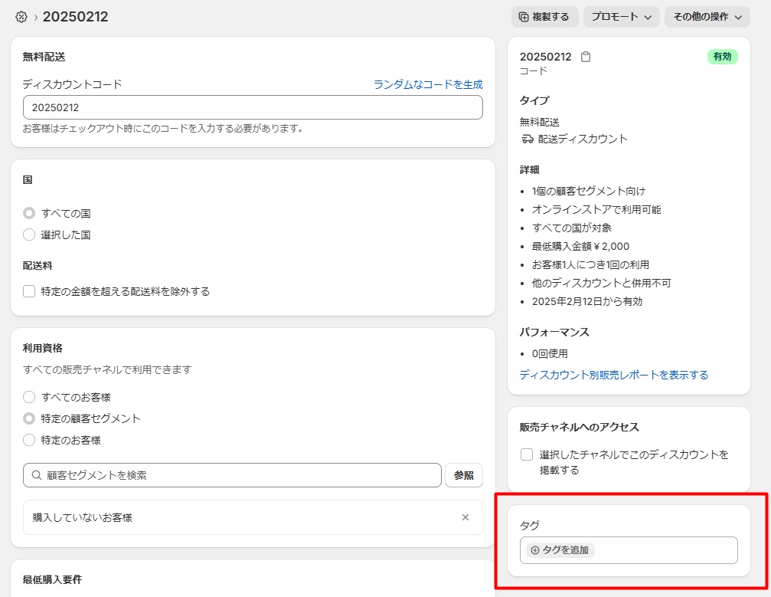
Task: Click the 2025年2月12日から有効 detail line
Action: (586, 301)
